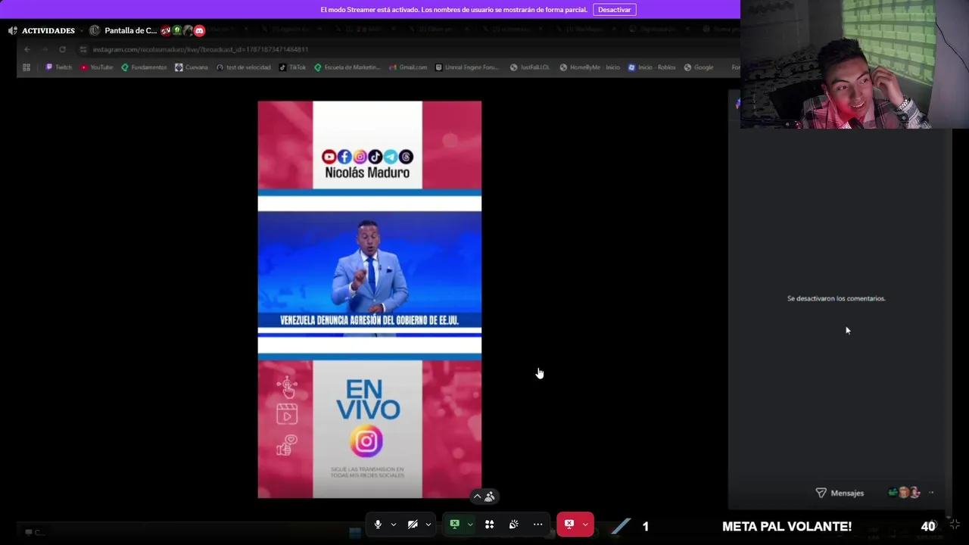This screenshot has width=969, height=545.
Task: Open the JustFall.LOL bookmark
Action: (530, 67)
